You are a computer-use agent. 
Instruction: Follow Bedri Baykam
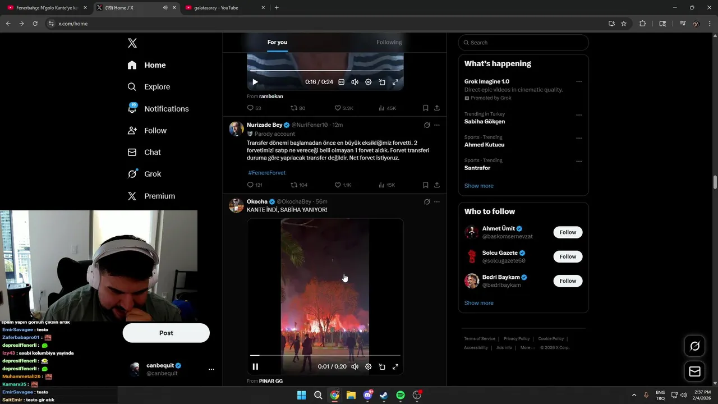click(x=568, y=281)
